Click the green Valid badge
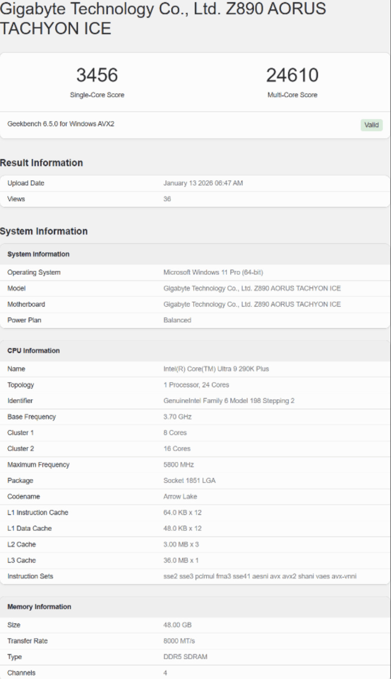This screenshot has height=679, width=391. [371, 125]
